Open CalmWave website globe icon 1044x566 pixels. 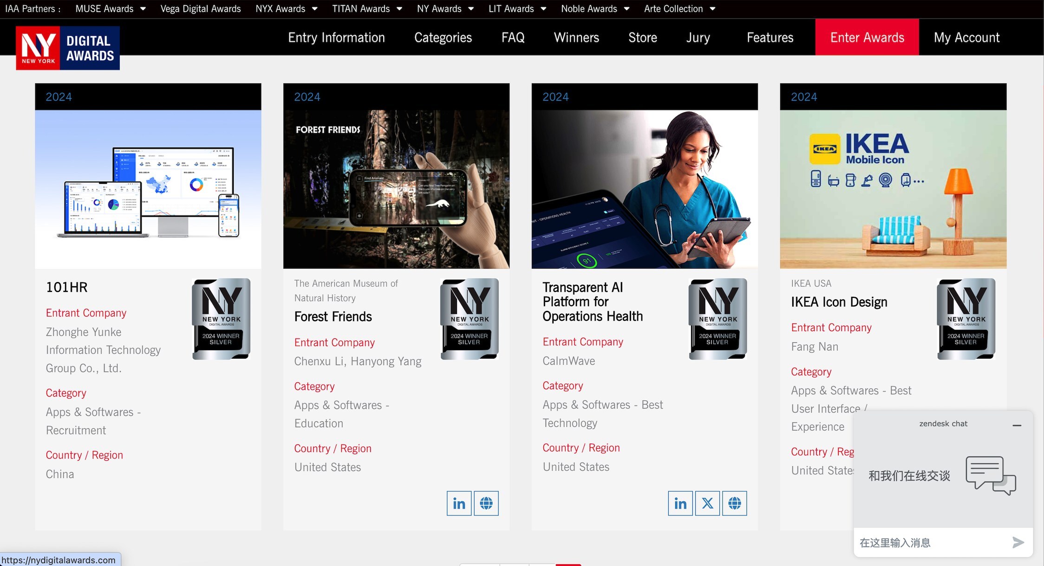[734, 503]
